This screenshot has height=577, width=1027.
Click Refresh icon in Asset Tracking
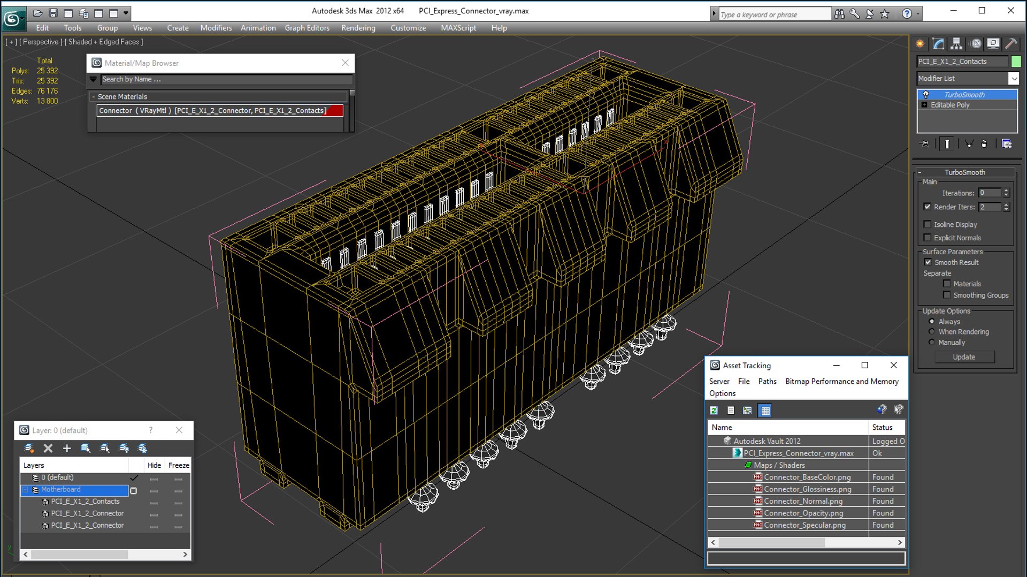point(714,411)
